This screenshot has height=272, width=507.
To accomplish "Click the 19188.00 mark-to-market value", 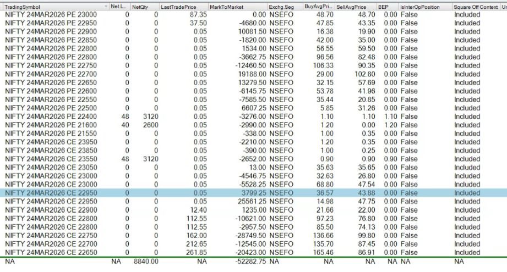I will (x=252, y=74).
